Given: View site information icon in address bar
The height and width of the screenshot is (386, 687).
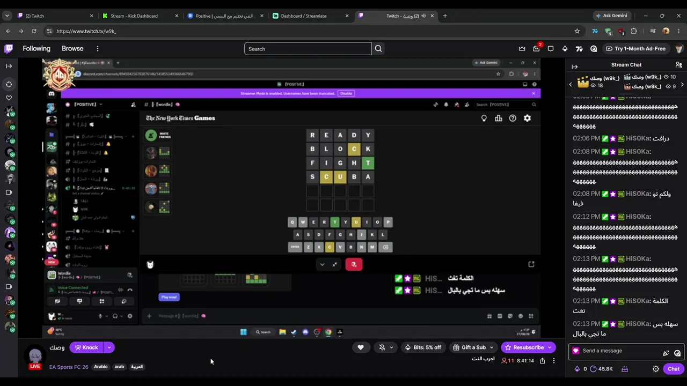Looking at the screenshot, I should pos(49,31).
